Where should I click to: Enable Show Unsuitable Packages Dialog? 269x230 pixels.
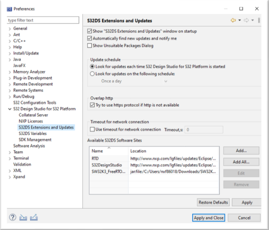(x=89, y=45)
